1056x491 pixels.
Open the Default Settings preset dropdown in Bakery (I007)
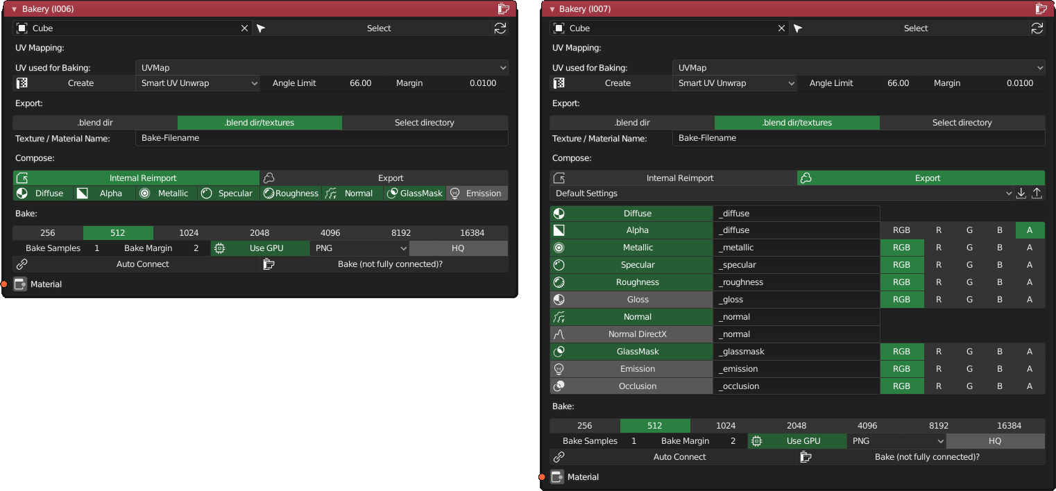782,193
